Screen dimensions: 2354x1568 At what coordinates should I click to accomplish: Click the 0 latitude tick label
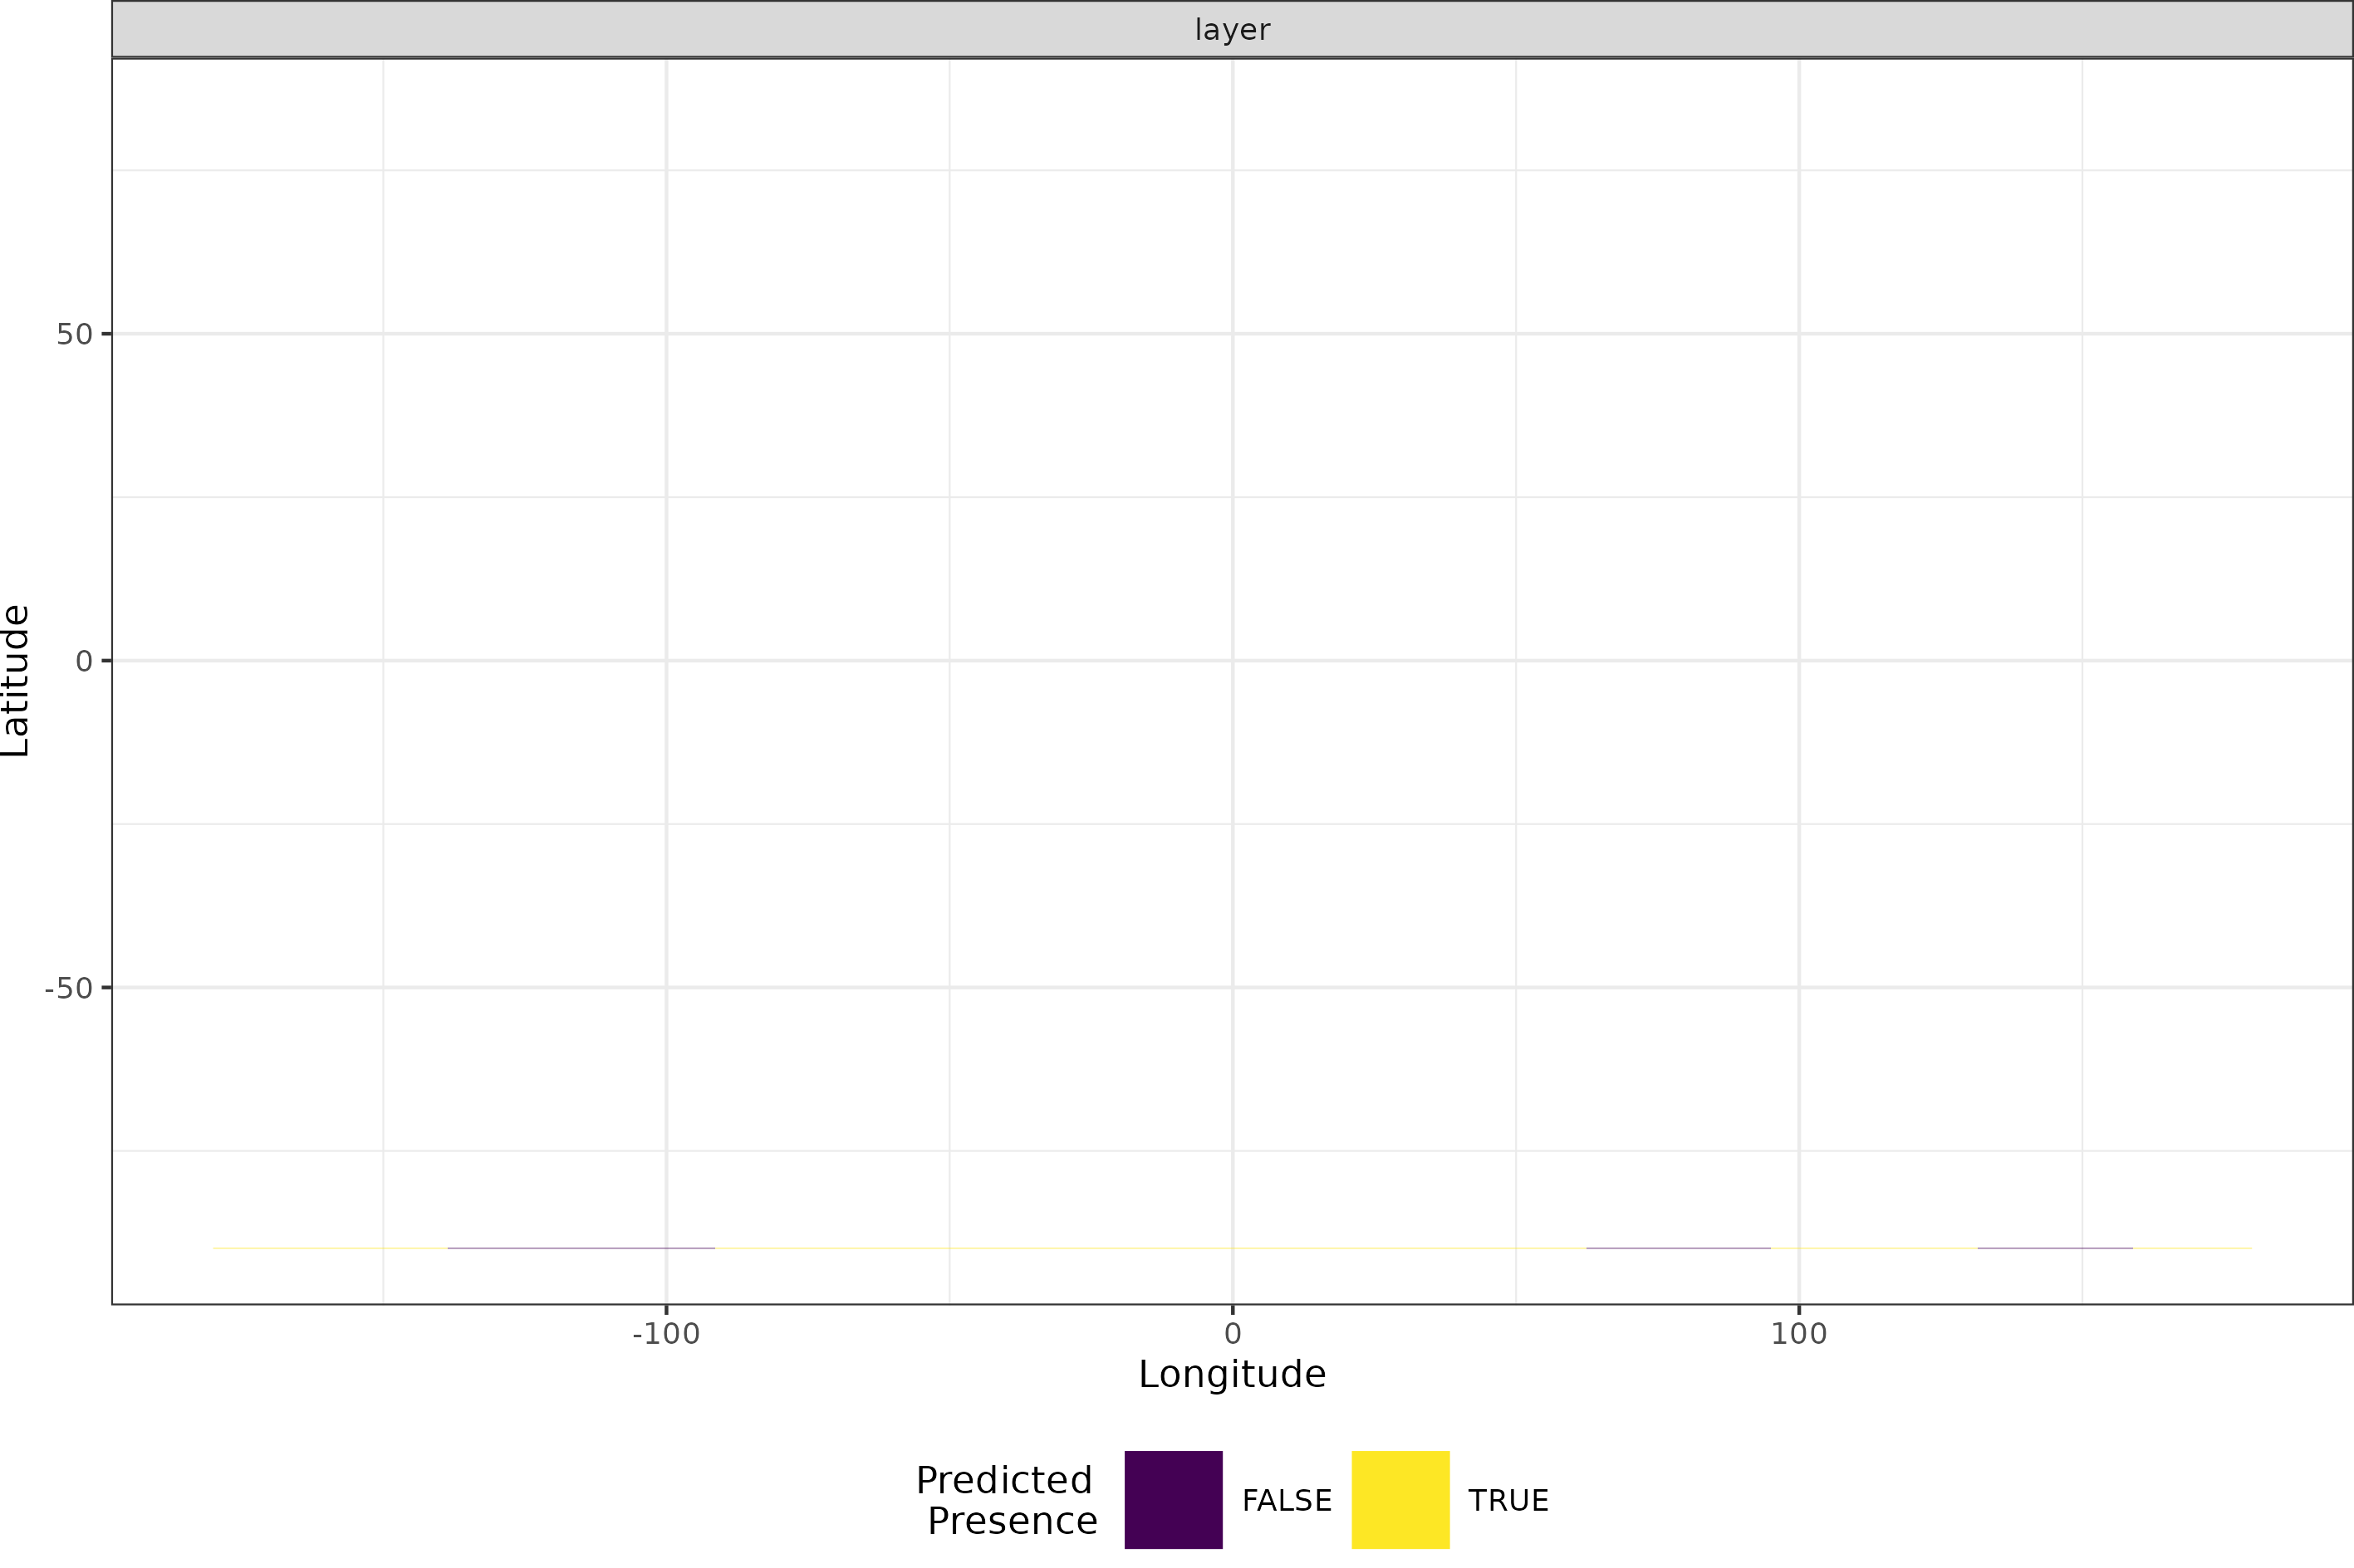84,661
